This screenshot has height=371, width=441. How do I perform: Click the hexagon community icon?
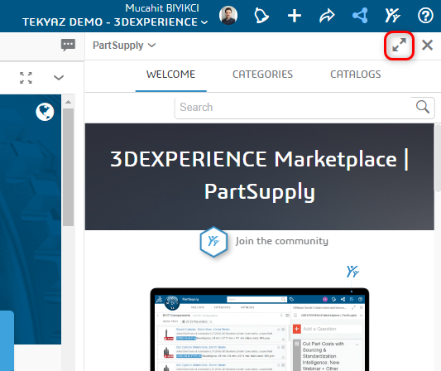213,242
